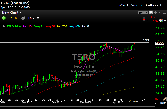Click the 37.15 price axis label
Screen dimensions: 167x109
[160, 86]
